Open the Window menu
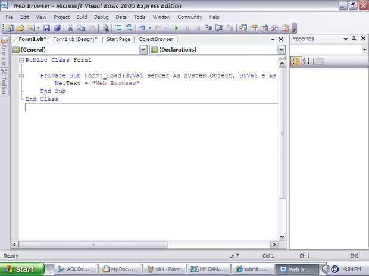 coord(161,17)
